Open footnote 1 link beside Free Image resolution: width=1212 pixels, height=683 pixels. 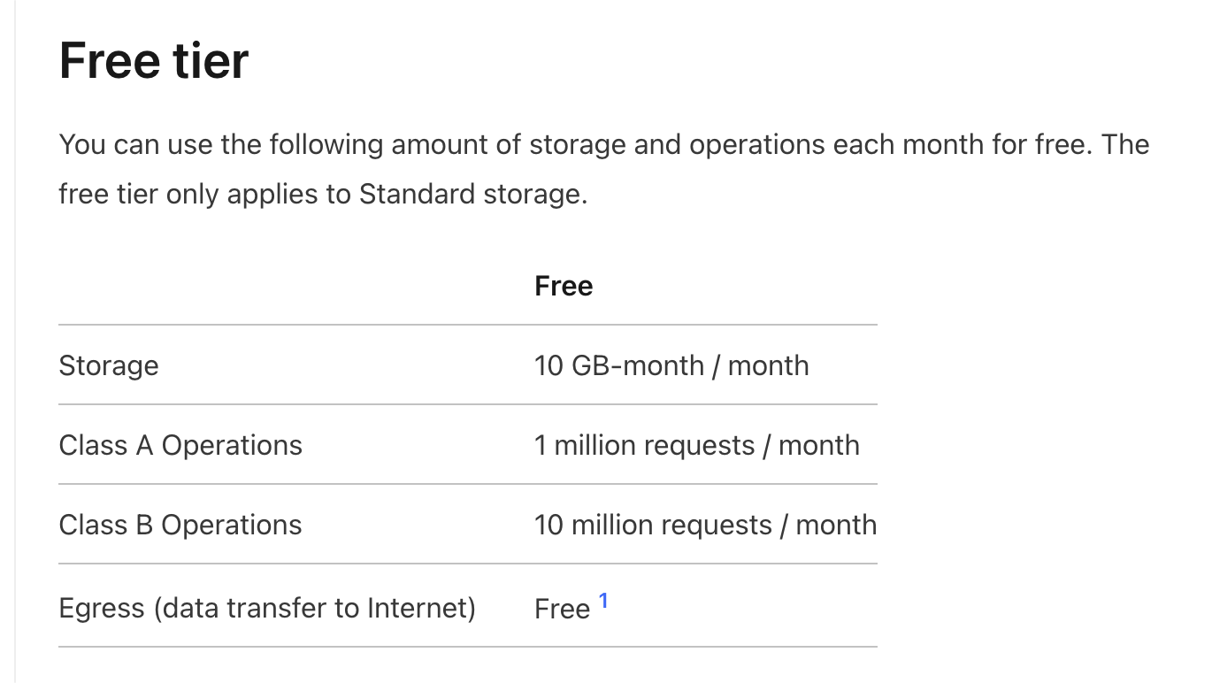click(x=603, y=602)
